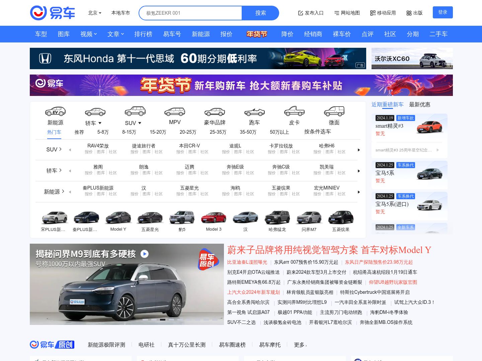The height and width of the screenshot is (361, 482).
Task: Open the 更多 link in 原创 section
Action: (300, 345)
